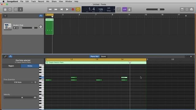Click position 2.2 on the editor ruler
The height and width of the screenshot is (110, 196).
point(173,60)
